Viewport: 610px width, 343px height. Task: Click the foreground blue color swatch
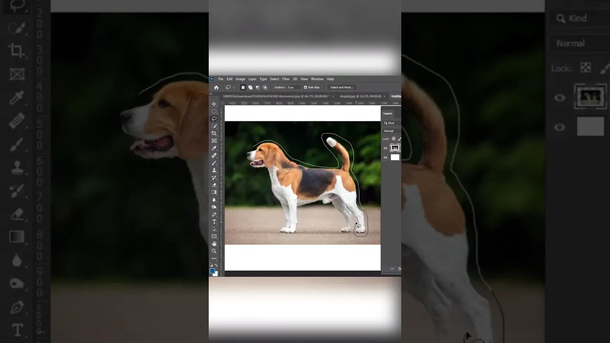pos(212,271)
